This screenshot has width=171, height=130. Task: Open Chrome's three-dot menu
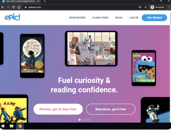(169, 7)
